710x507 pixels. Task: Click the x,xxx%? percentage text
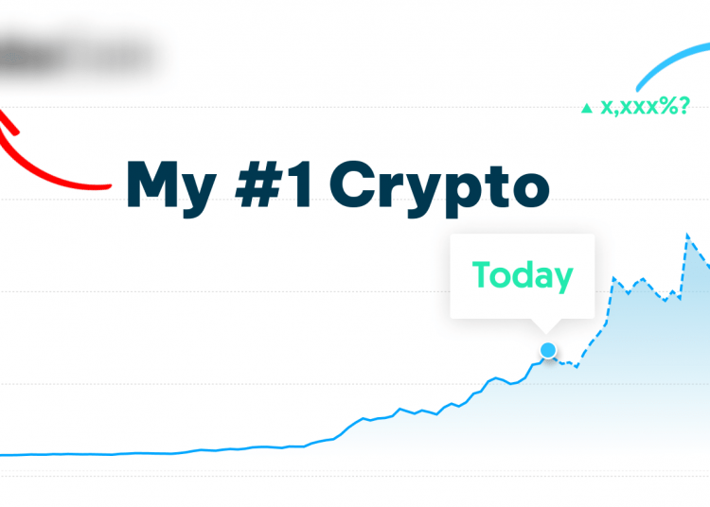[x=645, y=107]
